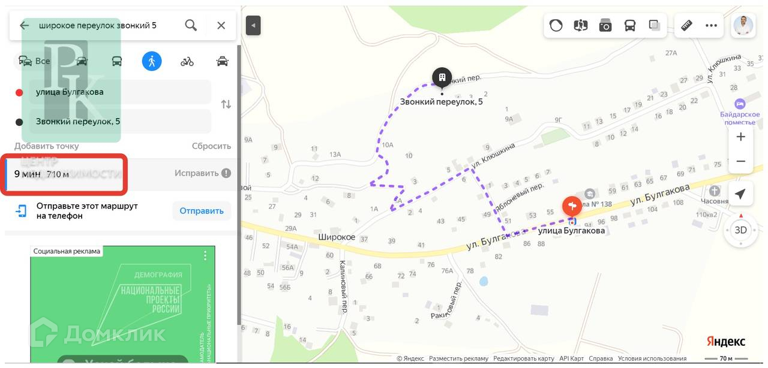Open the Яндекс logo link on map
Image resolution: width=768 pixels, height=368 pixels.
[726, 341]
